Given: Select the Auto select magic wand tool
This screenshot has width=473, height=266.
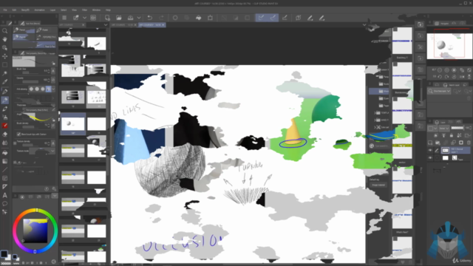Looking at the screenshot, I should click(5, 73).
